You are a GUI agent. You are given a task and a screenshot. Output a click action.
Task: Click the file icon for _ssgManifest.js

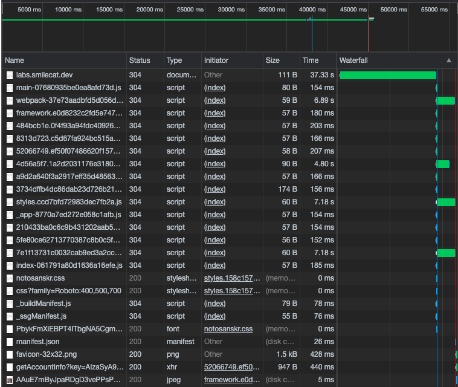(x=9, y=316)
